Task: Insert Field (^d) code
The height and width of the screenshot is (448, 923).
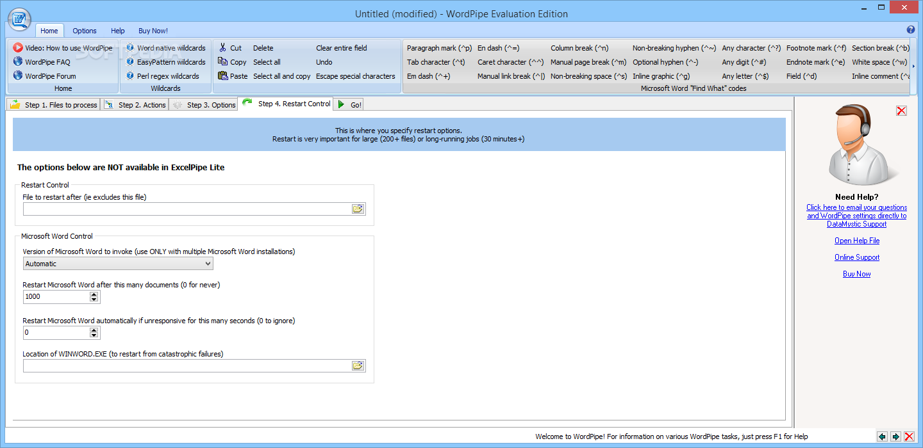Action: 801,76
